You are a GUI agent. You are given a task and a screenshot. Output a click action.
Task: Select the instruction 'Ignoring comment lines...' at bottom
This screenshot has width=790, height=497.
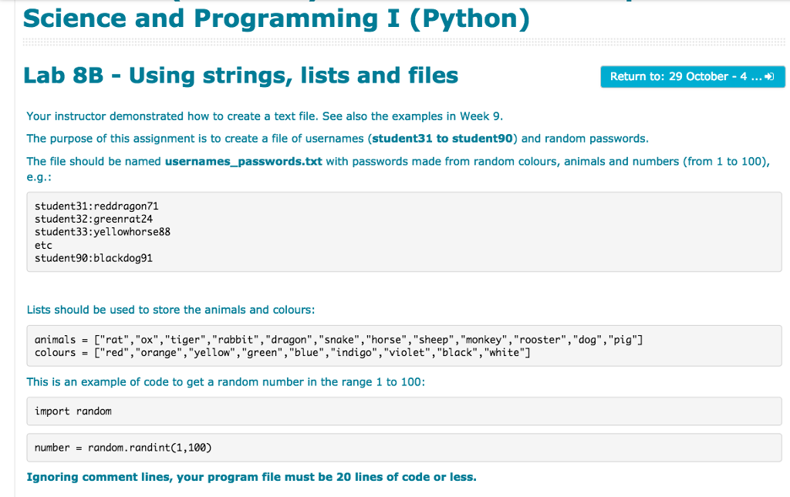point(251,477)
